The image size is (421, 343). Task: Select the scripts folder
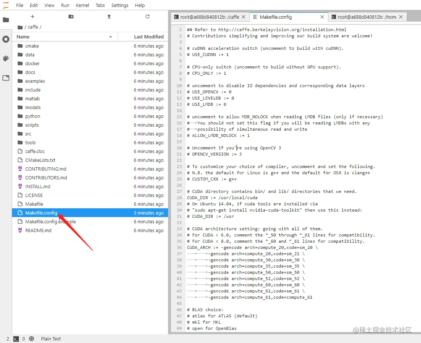90,125
